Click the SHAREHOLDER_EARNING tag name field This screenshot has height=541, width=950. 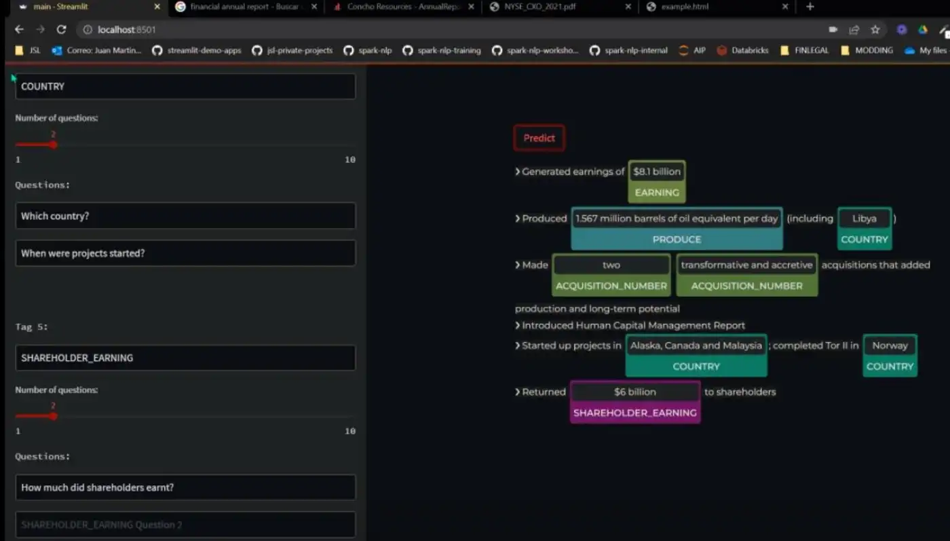point(185,358)
